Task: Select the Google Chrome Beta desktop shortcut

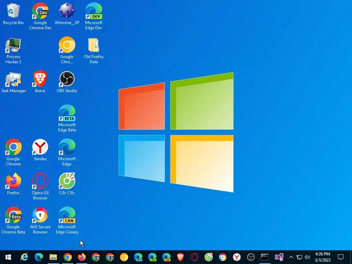Action: coord(13,221)
